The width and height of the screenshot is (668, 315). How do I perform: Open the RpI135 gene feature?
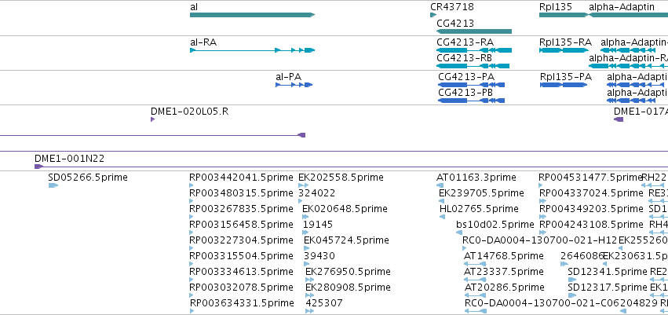click(x=563, y=15)
